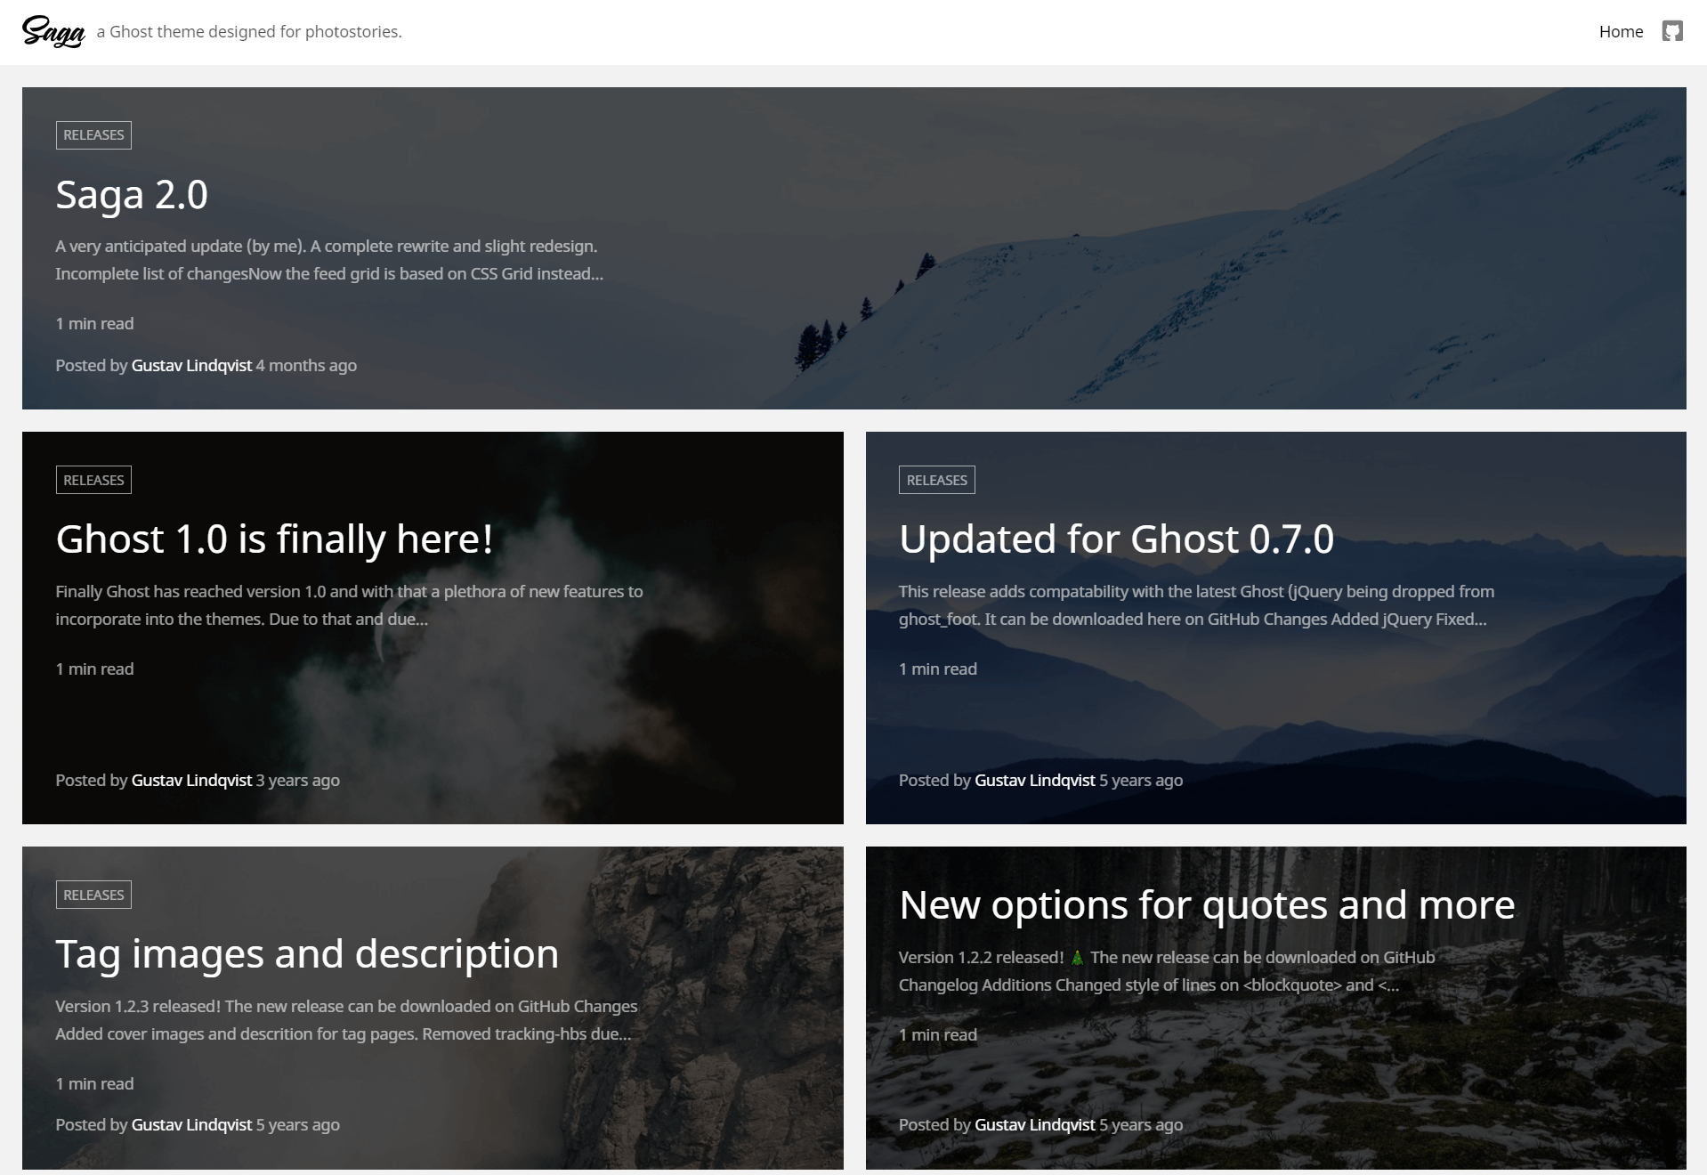The height and width of the screenshot is (1175, 1707).
Task: Click author name on New options post
Action: (x=1034, y=1124)
